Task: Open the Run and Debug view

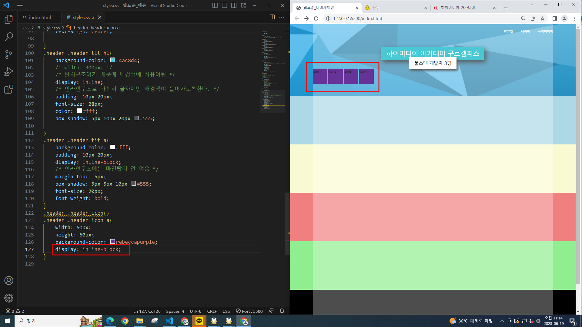Action: click(9, 72)
